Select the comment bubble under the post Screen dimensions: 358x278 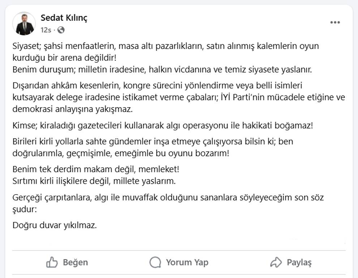[155, 262]
